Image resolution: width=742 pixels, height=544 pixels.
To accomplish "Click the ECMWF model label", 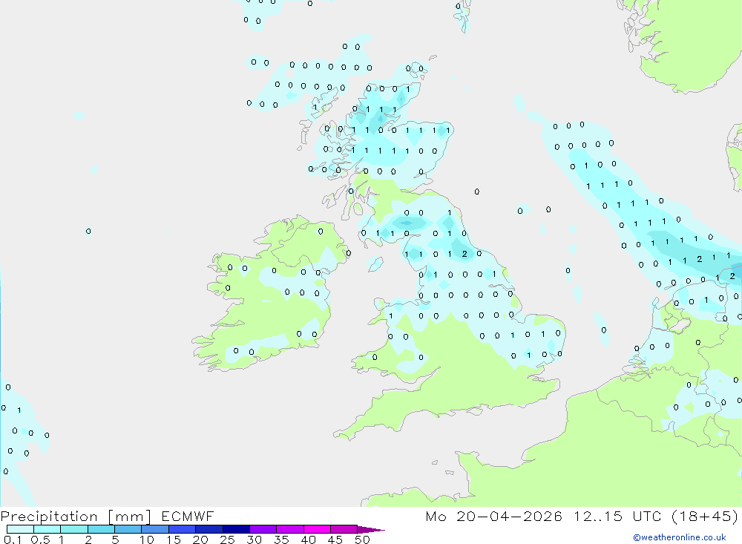I will (188, 516).
